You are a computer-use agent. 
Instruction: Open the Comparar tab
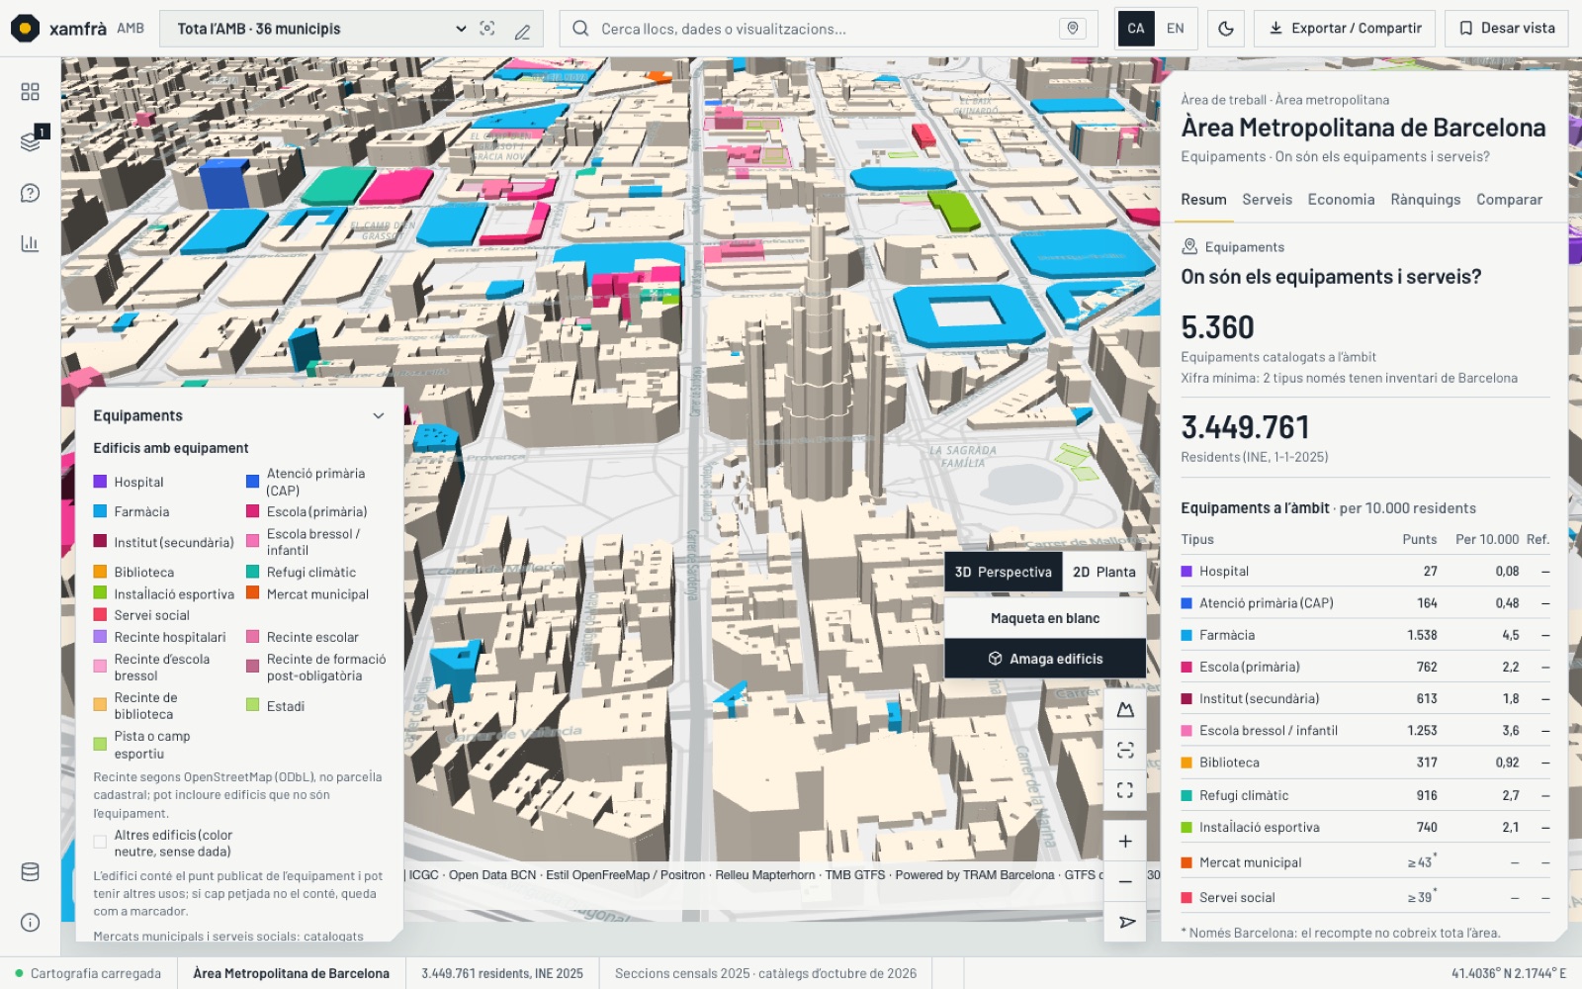click(x=1509, y=200)
